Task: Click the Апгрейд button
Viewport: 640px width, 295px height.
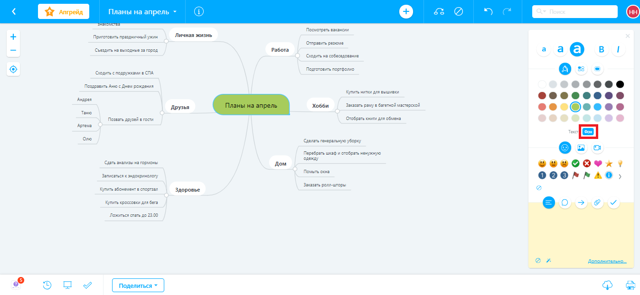Action: point(64,12)
